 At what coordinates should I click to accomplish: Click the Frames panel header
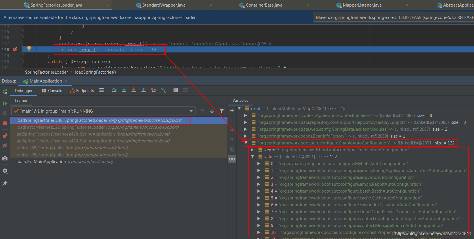click(x=21, y=100)
